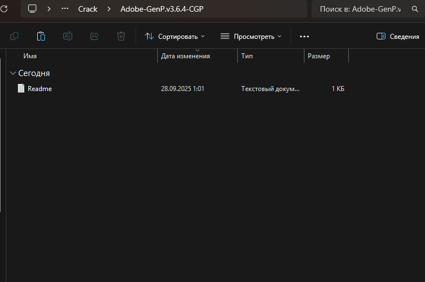Open the Просмотреть view dropdown

(251, 36)
